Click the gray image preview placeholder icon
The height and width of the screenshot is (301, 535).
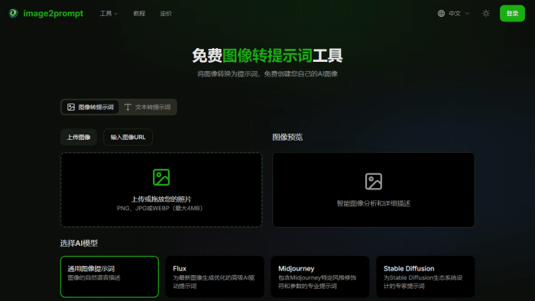tap(374, 181)
